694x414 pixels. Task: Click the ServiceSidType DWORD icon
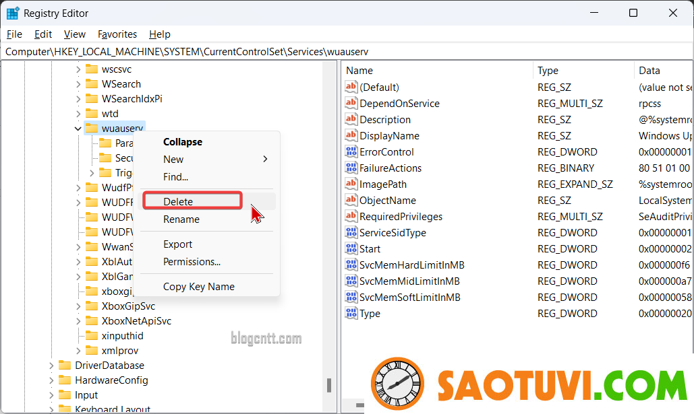click(351, 232)
